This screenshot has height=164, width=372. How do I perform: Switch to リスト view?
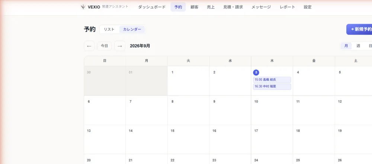pyautogui.click(x=109, y=29)
